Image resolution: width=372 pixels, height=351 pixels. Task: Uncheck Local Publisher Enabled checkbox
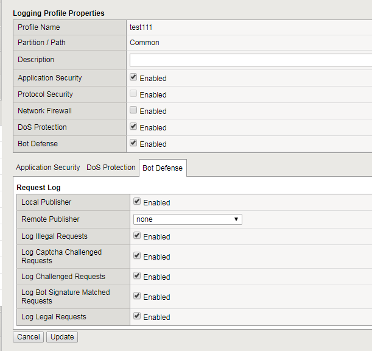pyautogui.click(x=137, y=202)
